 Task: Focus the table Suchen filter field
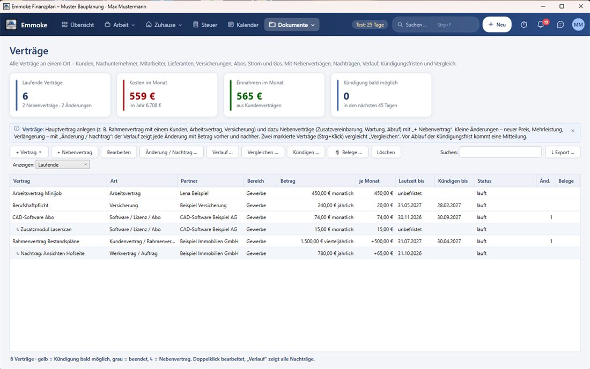click(x=500, y=152)
